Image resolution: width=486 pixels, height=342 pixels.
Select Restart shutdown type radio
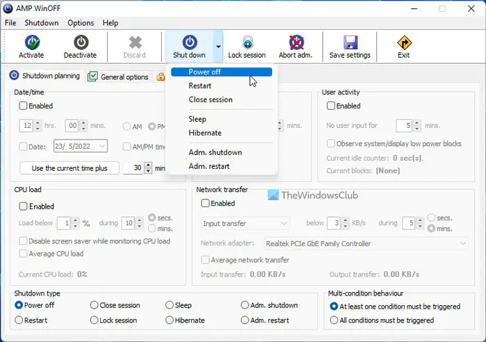tap(19, 320)
